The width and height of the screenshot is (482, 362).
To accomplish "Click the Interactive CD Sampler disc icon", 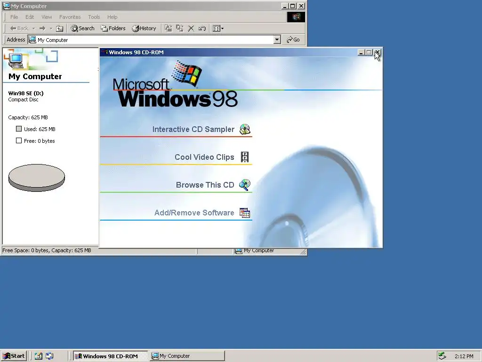I will pos(245,129).
